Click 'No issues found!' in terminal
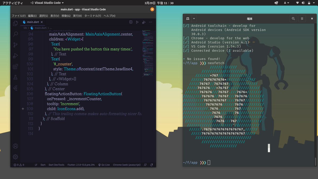The width and height of the screenshot is (318, 179). (204, 59)
